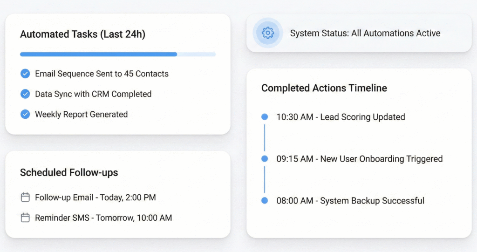Toggle the Data Sync with CRM checkmark

pos(25,94)
